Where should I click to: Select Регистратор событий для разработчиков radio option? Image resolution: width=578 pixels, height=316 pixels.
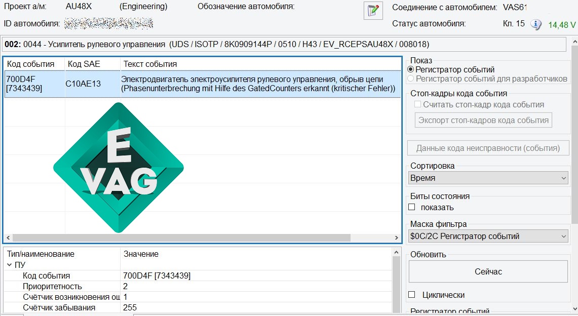(x=410, y=78)
